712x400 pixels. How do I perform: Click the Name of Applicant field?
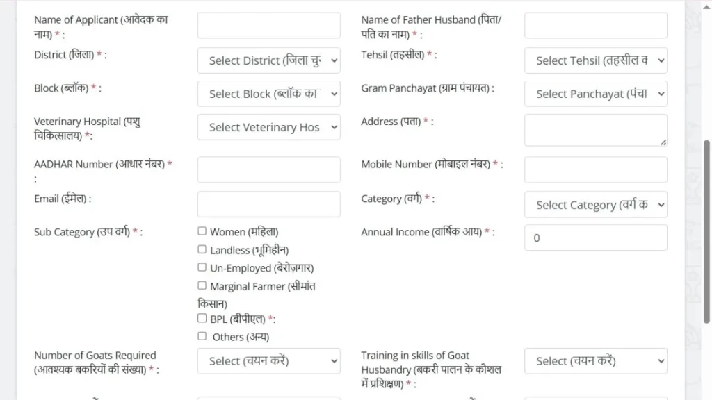(268, 26)
